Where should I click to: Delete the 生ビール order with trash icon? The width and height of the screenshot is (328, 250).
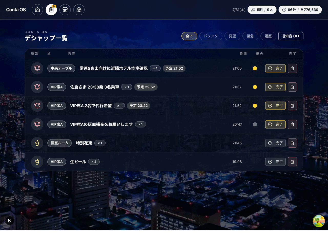292,162
